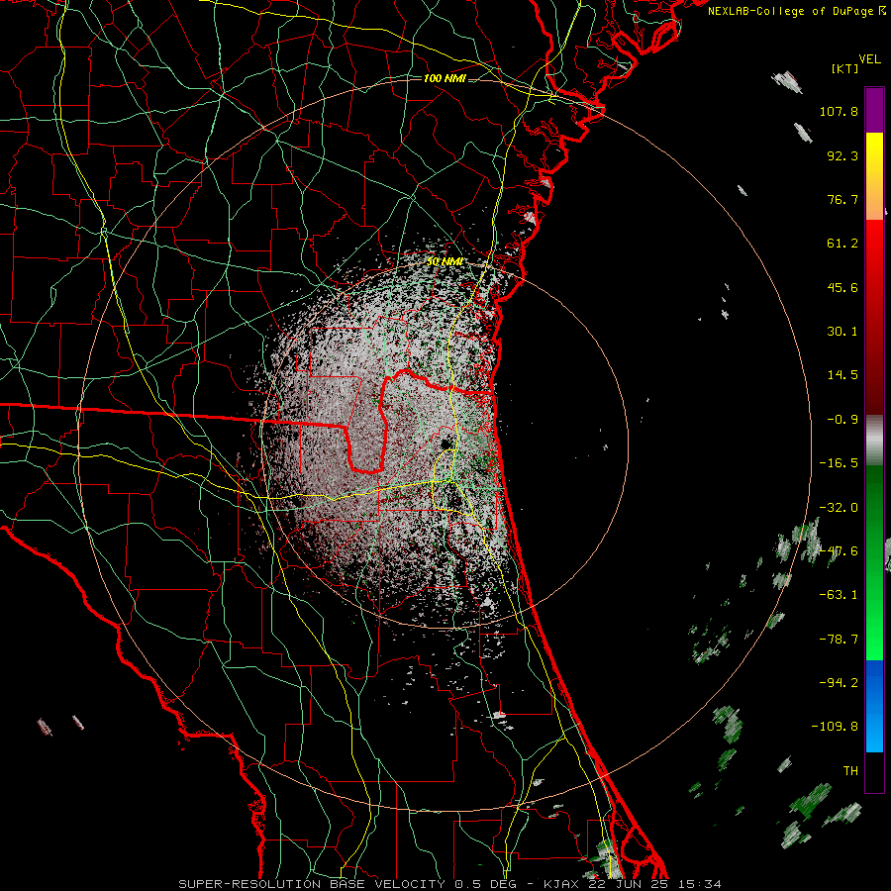Pick the blue segment of the velocity color bar

click(874, 706)
